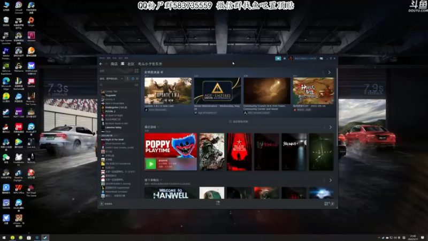Viewport: 428px width, 241px height.
Task: Click the teal announcement button in Steam's title bar
Action: coord(278,58)
